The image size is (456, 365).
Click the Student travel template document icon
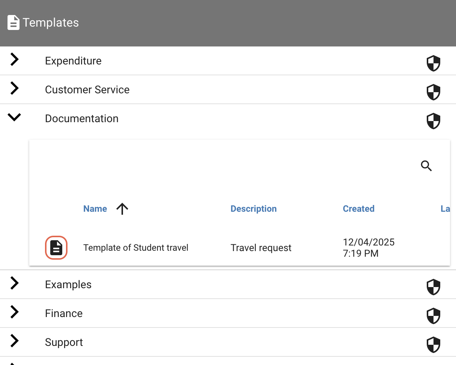coord(56,248)
